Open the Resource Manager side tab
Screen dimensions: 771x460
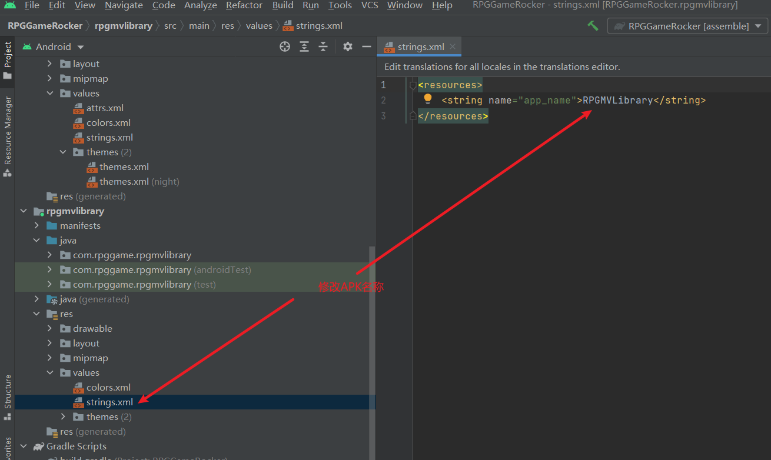[x=7, y=136]
